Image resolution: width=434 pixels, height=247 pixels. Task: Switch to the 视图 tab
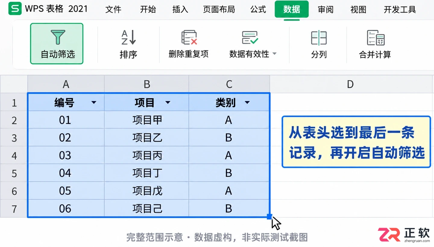click(x=358, y=9)
